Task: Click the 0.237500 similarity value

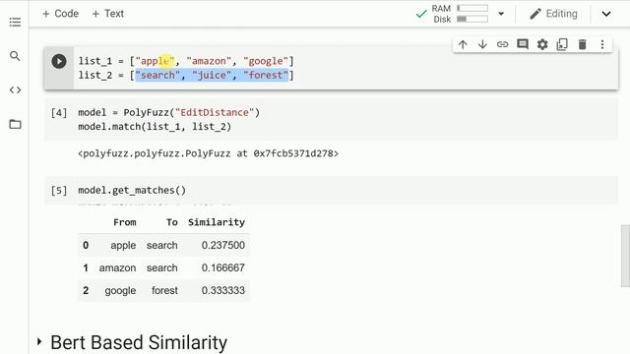Action: click(223, 245)
